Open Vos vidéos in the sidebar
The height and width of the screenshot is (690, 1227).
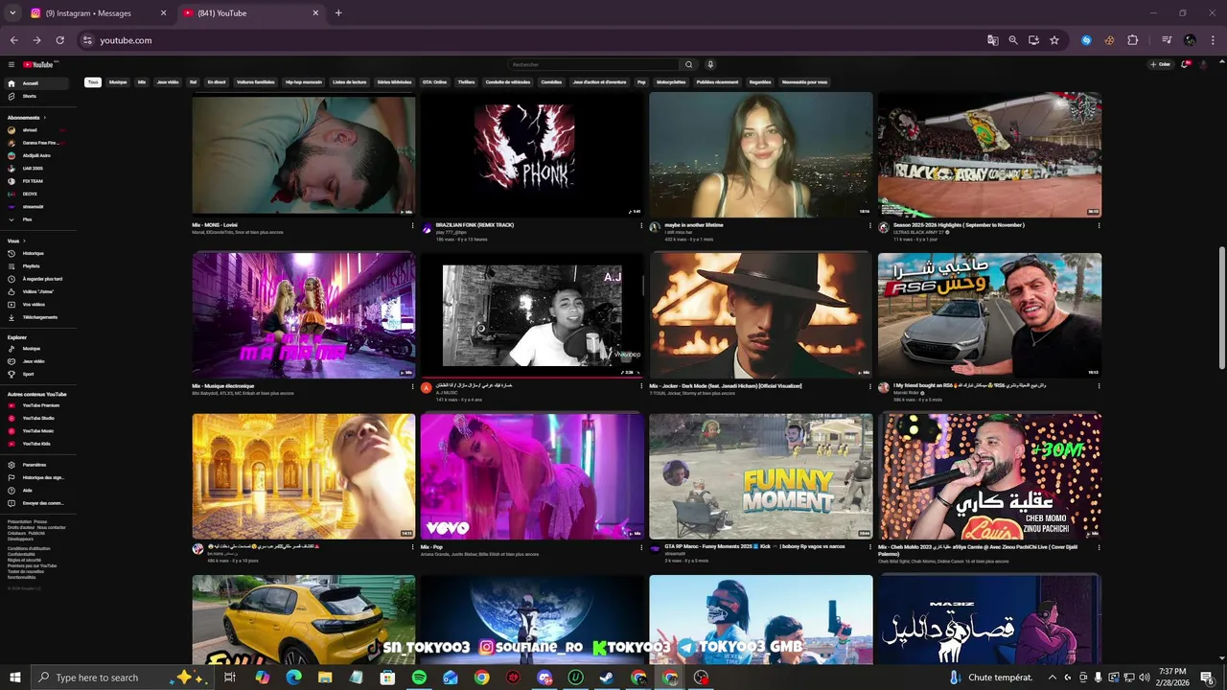tap(36, 304)
